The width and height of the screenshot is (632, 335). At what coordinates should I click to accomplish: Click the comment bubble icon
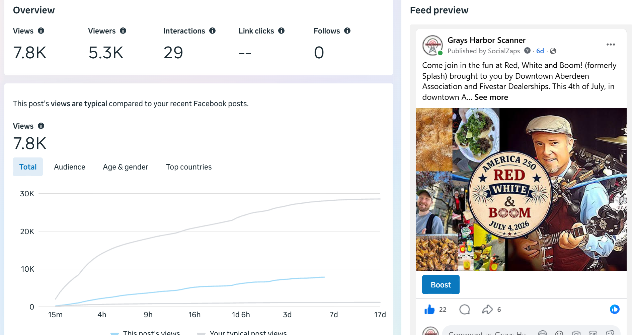tap(465, 309)
